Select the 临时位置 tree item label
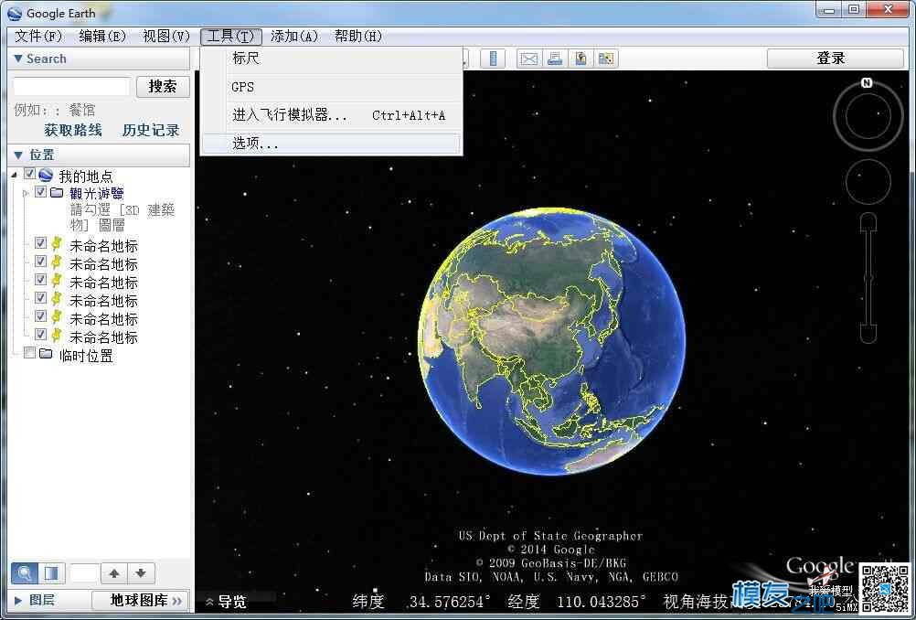 tap(86, 355)
